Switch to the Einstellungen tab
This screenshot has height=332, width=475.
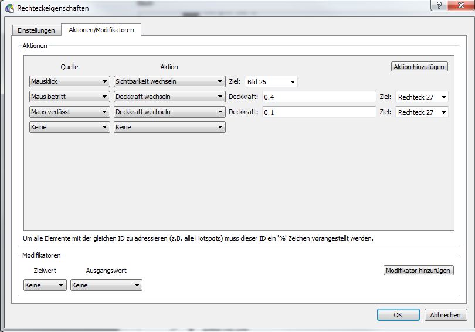pyautogui.click(x=36, y=30)
